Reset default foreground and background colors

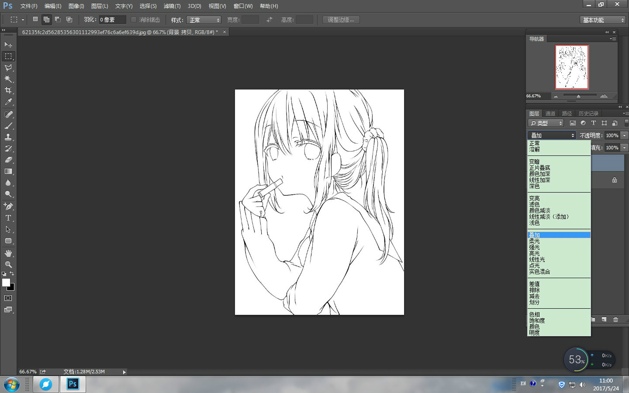[4, 274]
